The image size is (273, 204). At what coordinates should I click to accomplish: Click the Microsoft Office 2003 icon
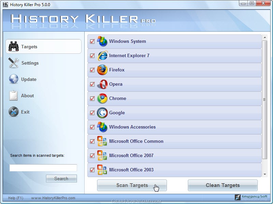coord(102,170)
